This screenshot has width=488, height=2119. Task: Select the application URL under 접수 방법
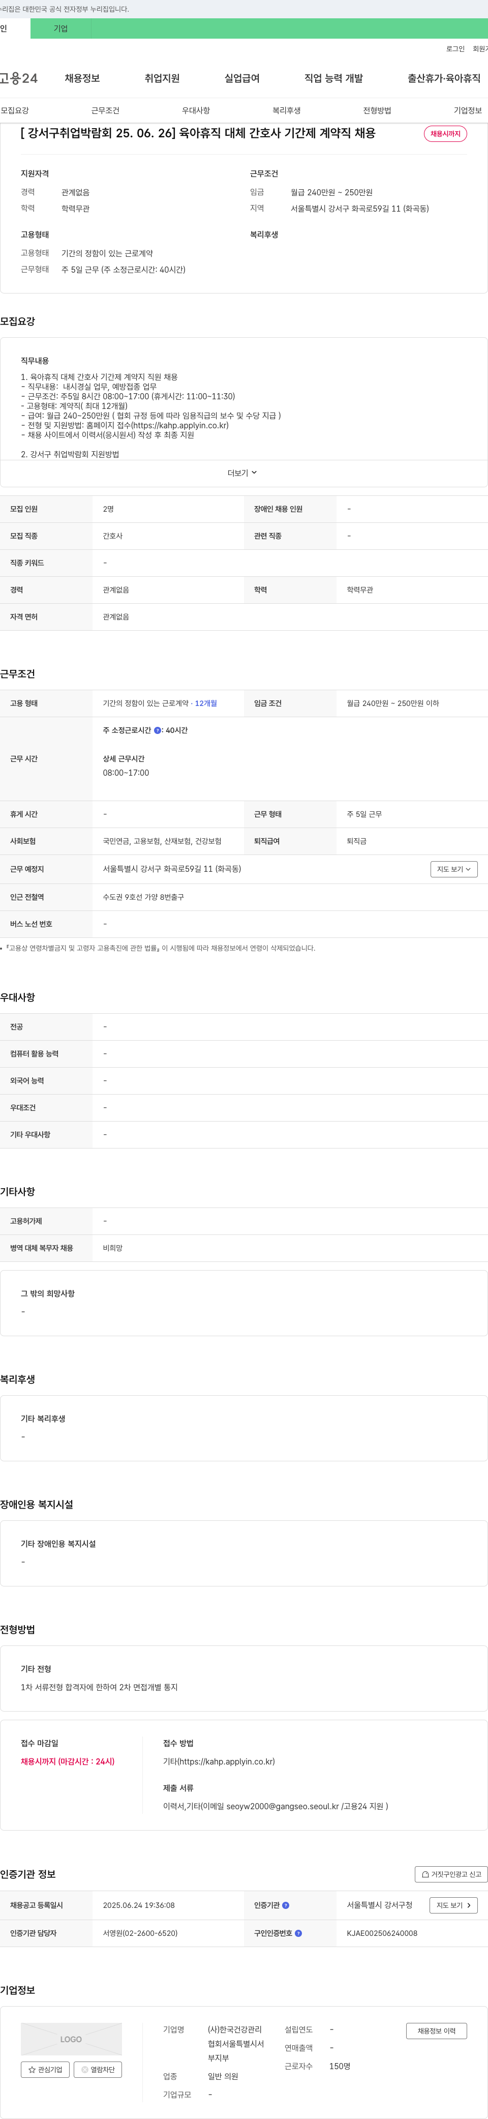pyautogui.click(x=220, y=1762)
